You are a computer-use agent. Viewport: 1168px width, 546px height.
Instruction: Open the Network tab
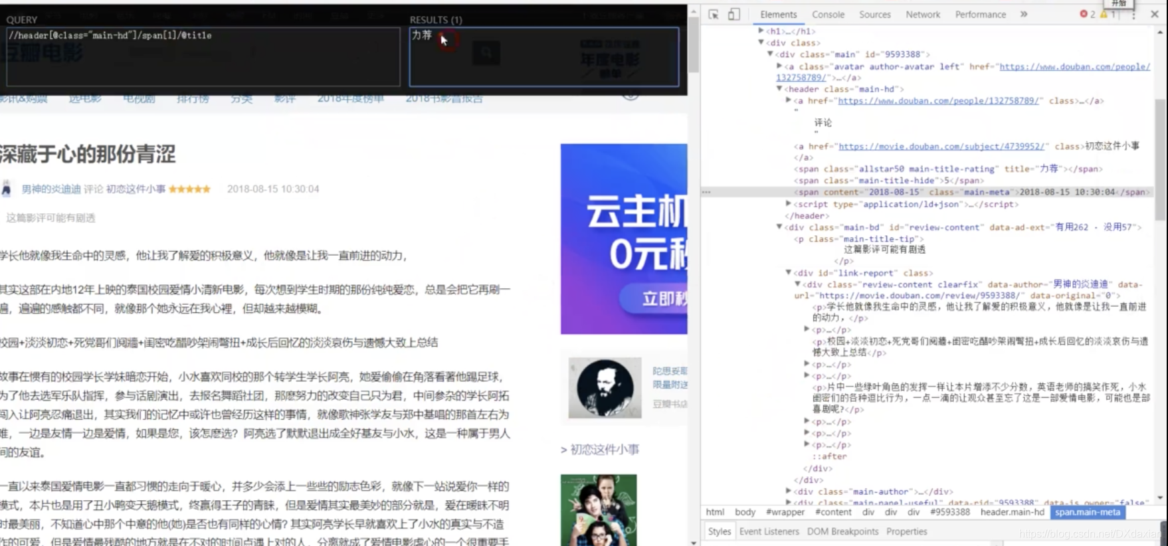point(923,14)
